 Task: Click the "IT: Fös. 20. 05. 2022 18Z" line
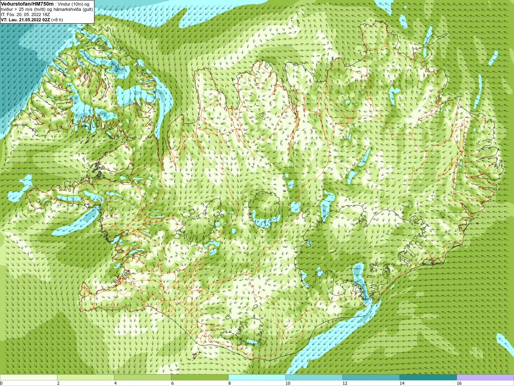pos(25,14)
